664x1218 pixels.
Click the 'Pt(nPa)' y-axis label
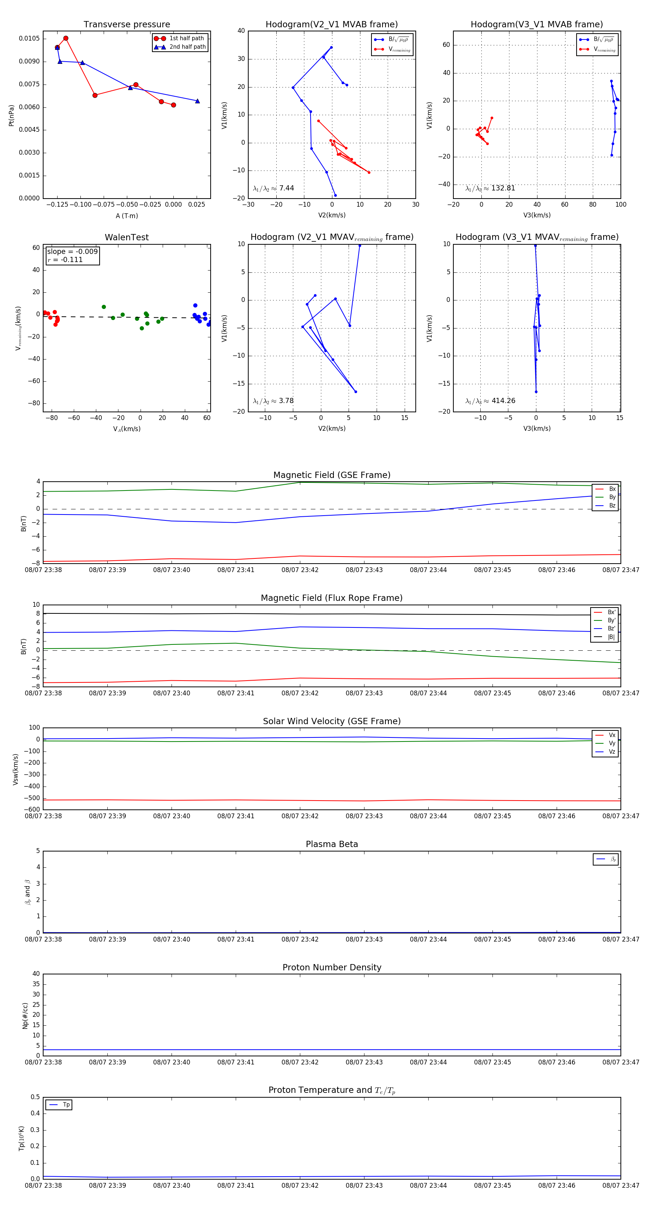pyautogui.click(x=11, y=116)
